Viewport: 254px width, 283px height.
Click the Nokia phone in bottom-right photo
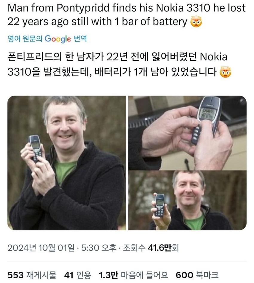tap(160, 205)
